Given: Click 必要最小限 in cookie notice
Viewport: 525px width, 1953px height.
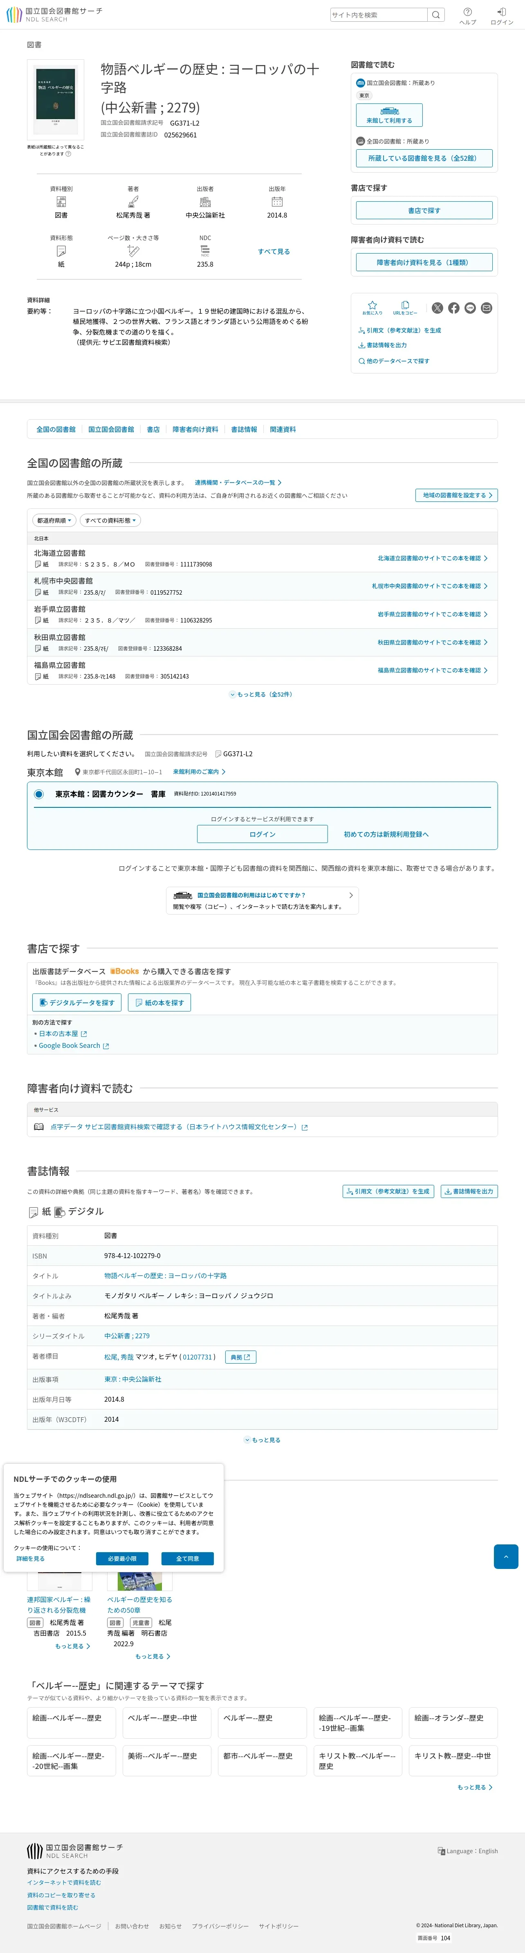Looking at the screenshot, I should [x=122, y=1559].
